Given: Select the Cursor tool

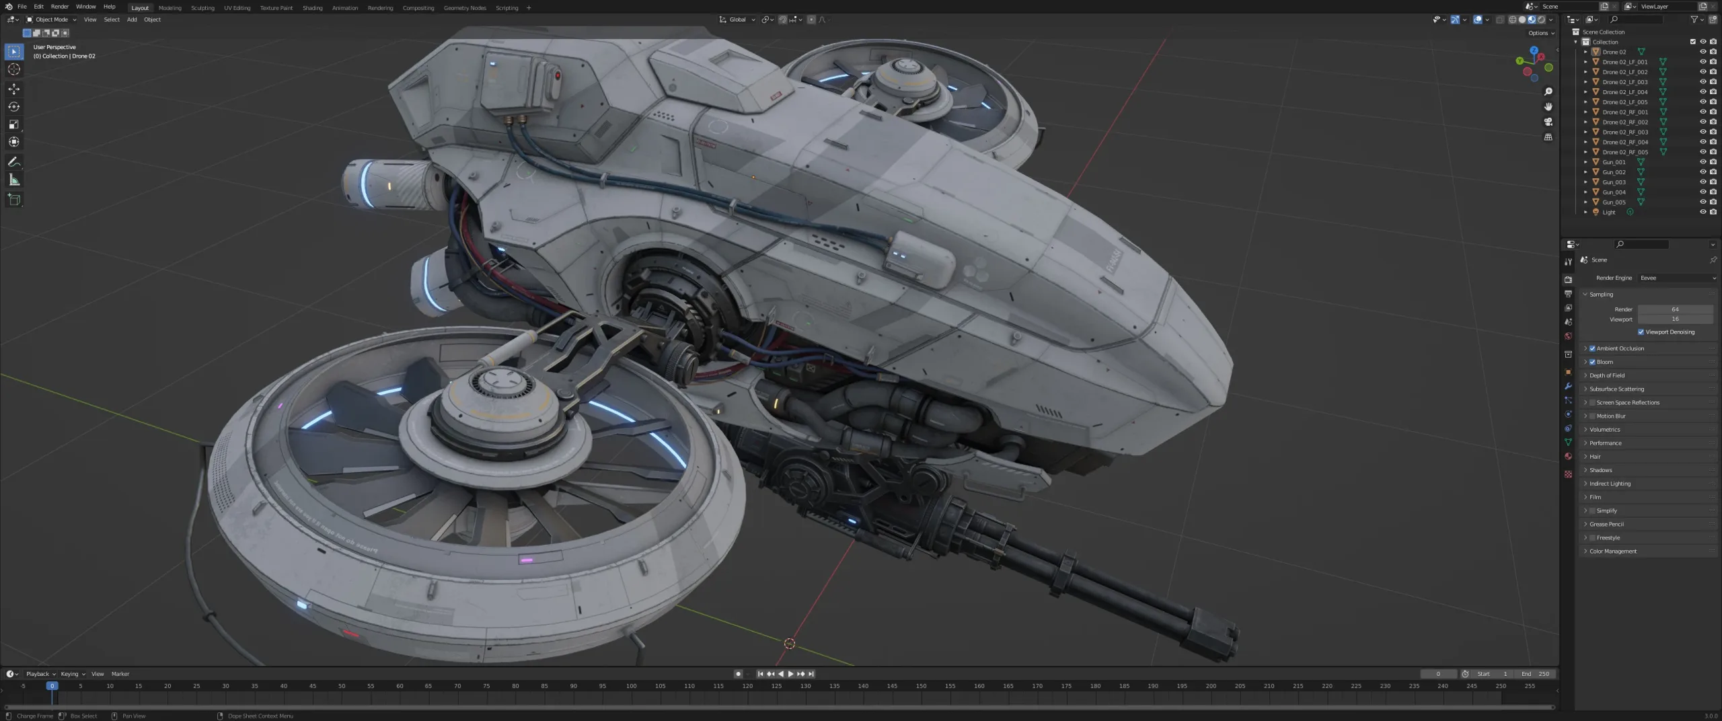Looking at the screenshot, I should [x=13, y=69].
